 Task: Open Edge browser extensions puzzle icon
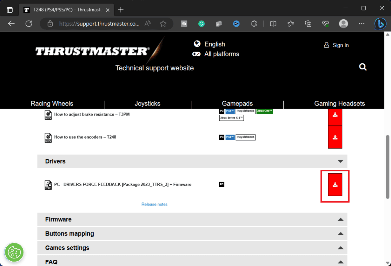point(254,23)
